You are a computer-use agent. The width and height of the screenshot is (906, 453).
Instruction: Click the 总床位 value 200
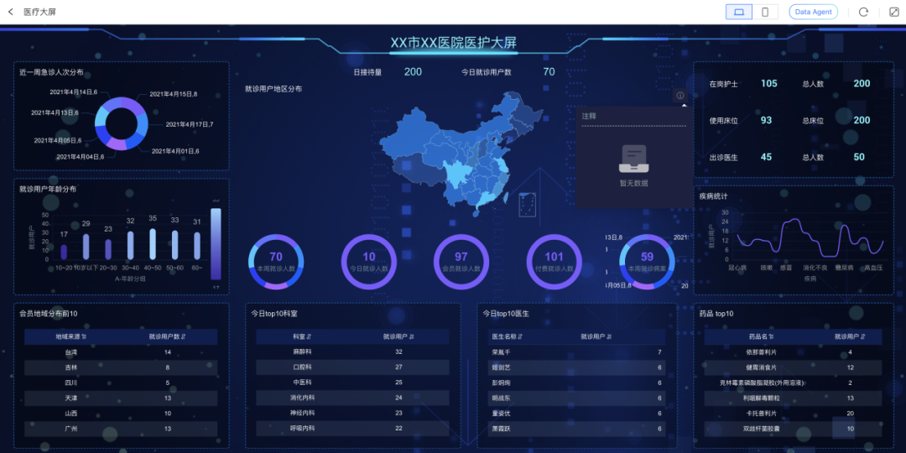[862, 120]
